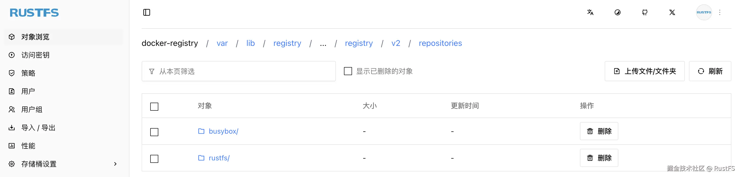Select the checkbox next to busybox/
This screenshot has height=177, width=740.
click(x=154, y=132)
